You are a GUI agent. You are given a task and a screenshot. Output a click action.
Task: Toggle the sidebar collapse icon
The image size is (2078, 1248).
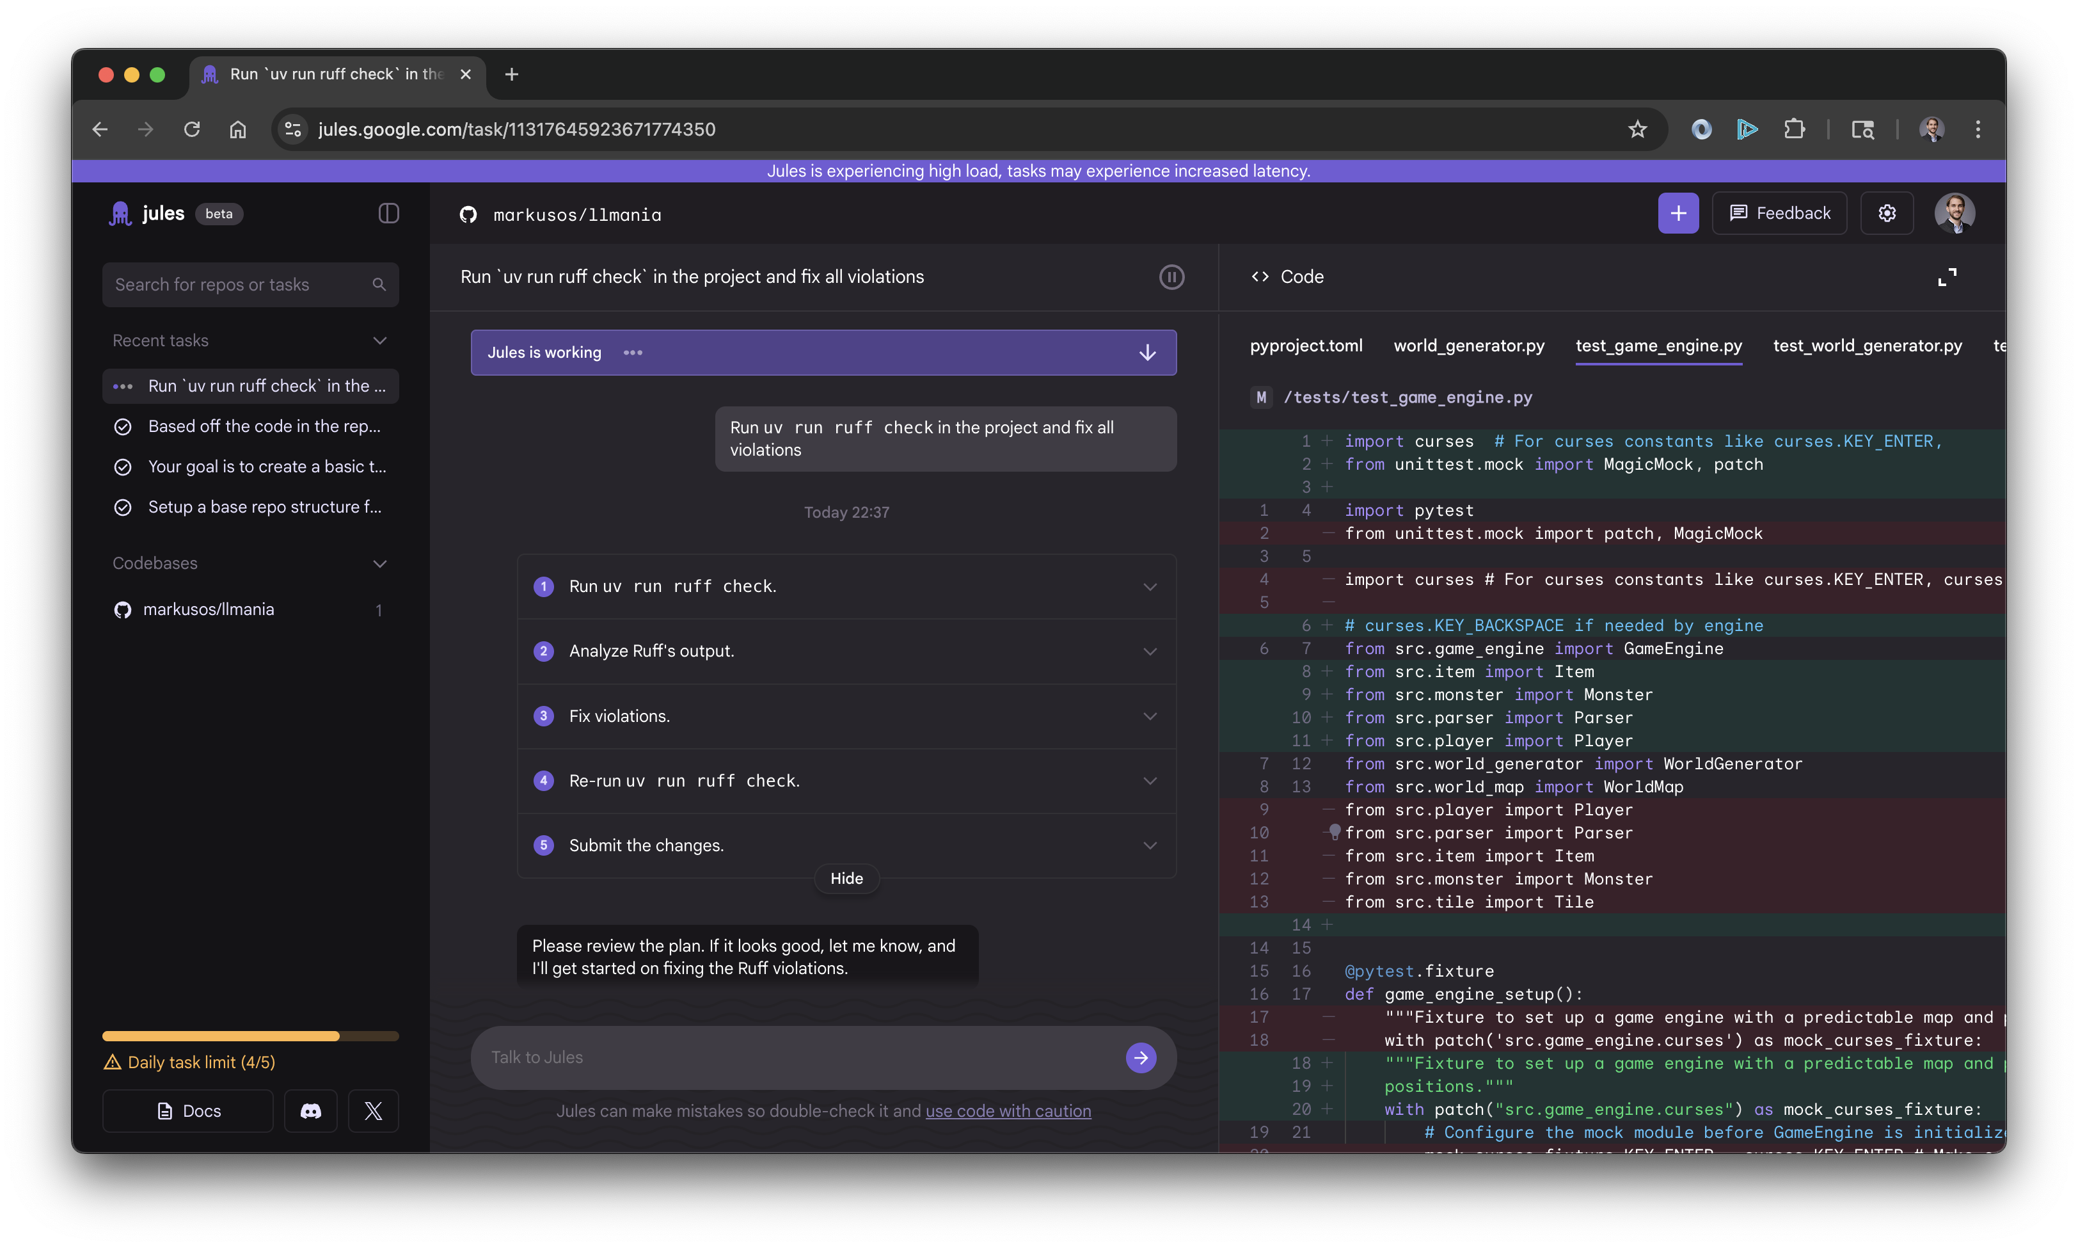point(388,214)
